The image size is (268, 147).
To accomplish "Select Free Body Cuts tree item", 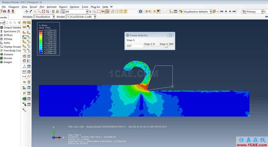I will coord(10,50).
